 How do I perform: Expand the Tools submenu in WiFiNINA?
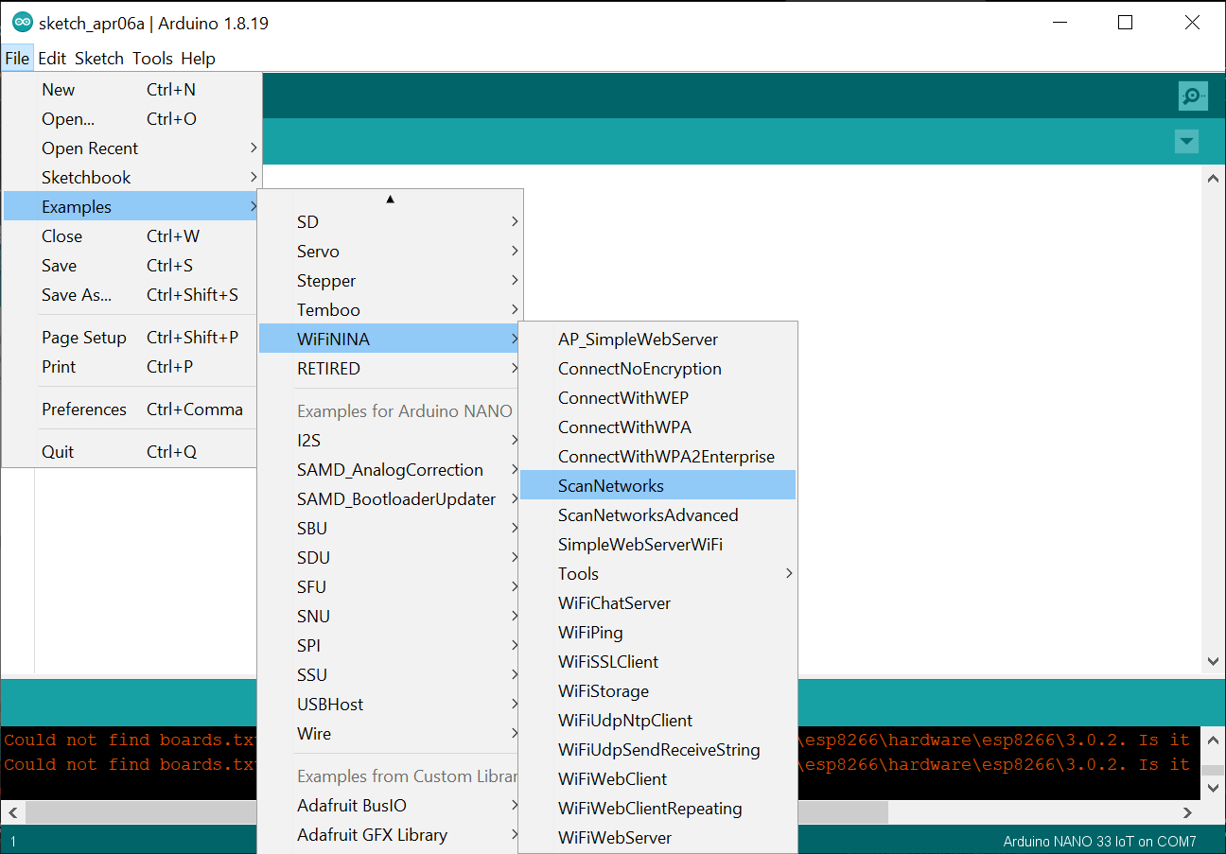(578, 574)
